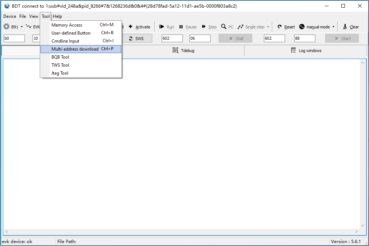The height and width of the screenshot is (246, 369).
Task: Minimize the BDT window
Action: pos(326,6)
